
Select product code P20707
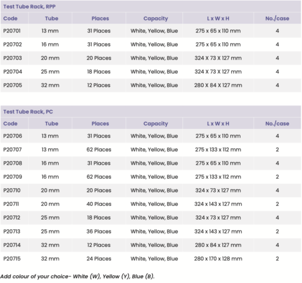pos(13,150)
